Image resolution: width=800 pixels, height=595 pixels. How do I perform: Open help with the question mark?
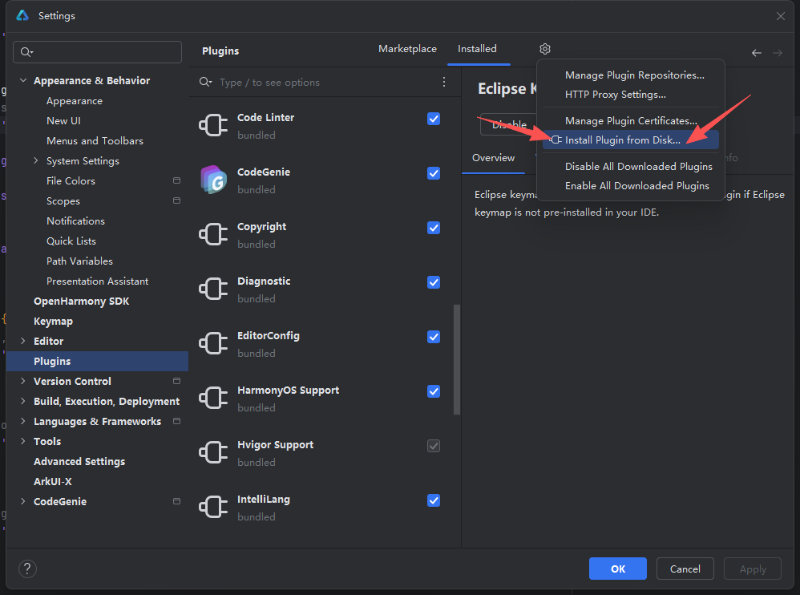pos(27,569)
